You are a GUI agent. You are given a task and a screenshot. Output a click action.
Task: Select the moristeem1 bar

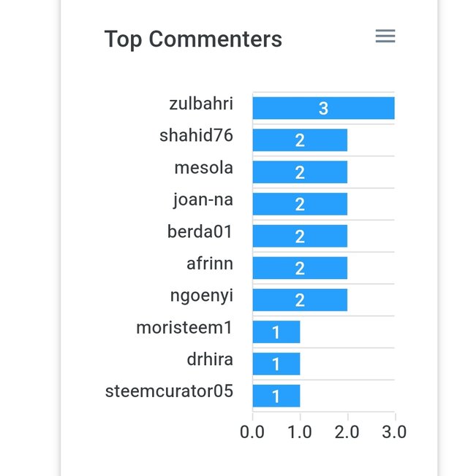tap(276, 332)
